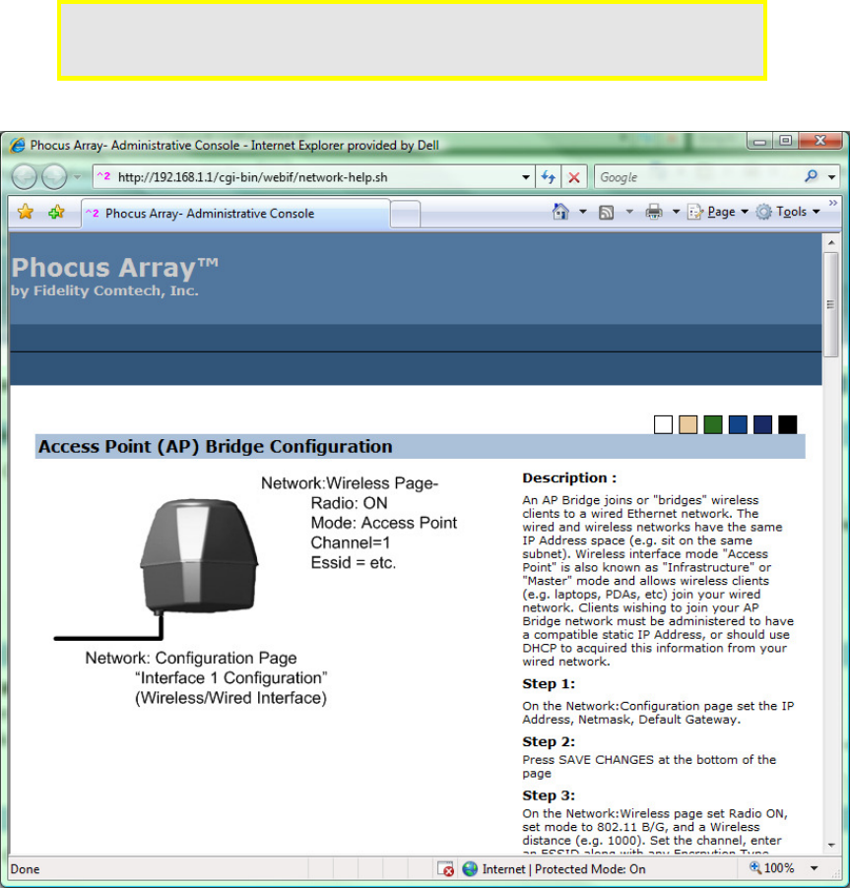
Task: Click the browser Back arrow button
Action: coord(25,177)
